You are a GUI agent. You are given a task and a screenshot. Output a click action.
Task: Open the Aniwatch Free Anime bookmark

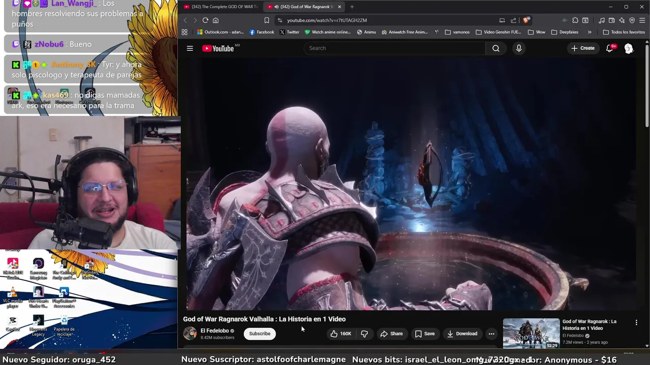click(x=404, y=32)
